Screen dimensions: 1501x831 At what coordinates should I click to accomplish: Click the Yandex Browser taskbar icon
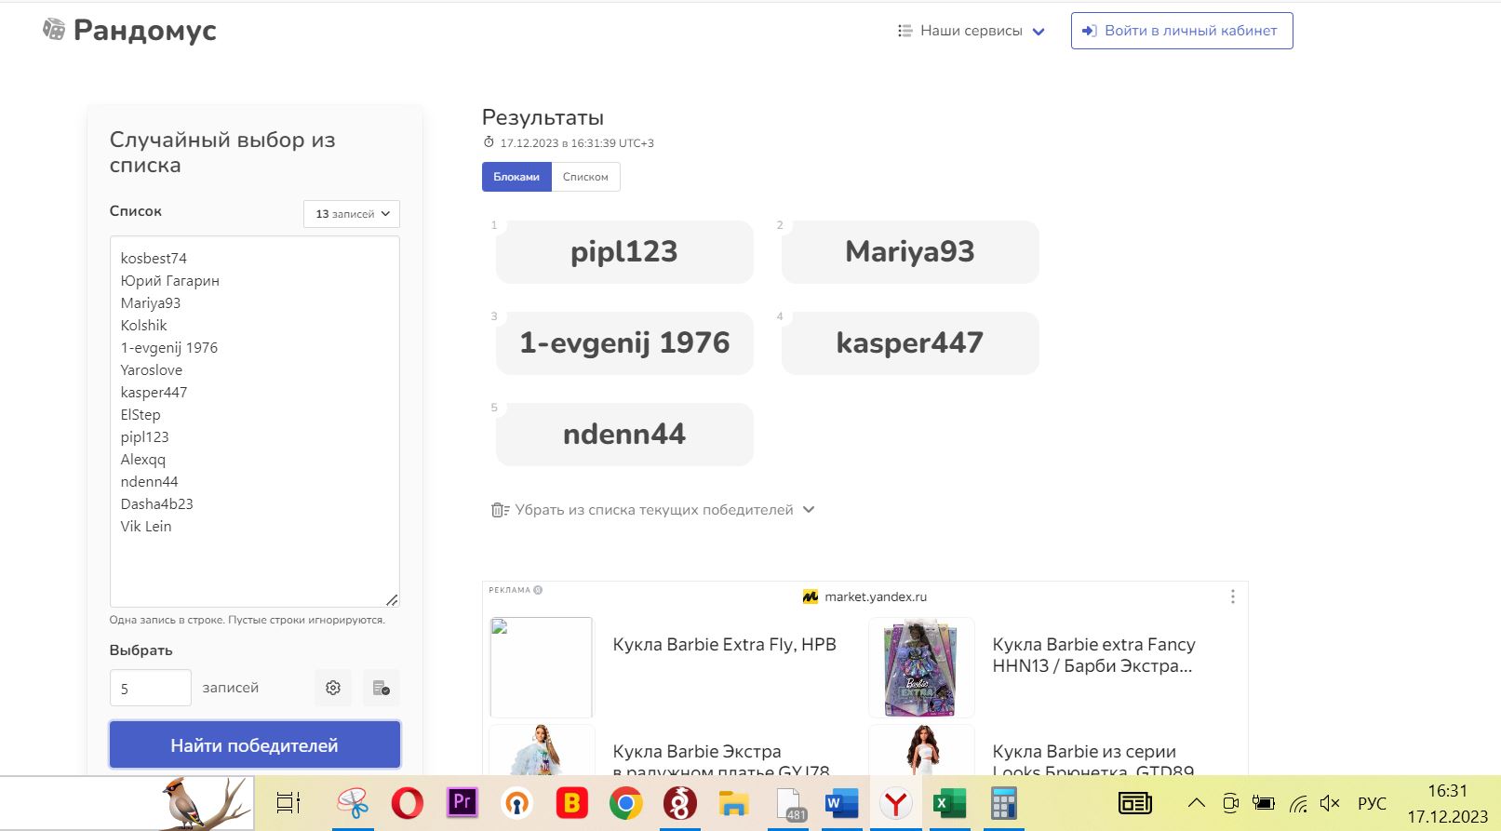pyautogui.click(x=896, y=802)
